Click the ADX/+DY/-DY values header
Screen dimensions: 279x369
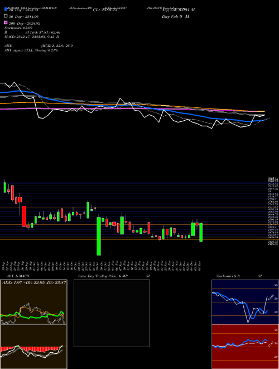34,282
